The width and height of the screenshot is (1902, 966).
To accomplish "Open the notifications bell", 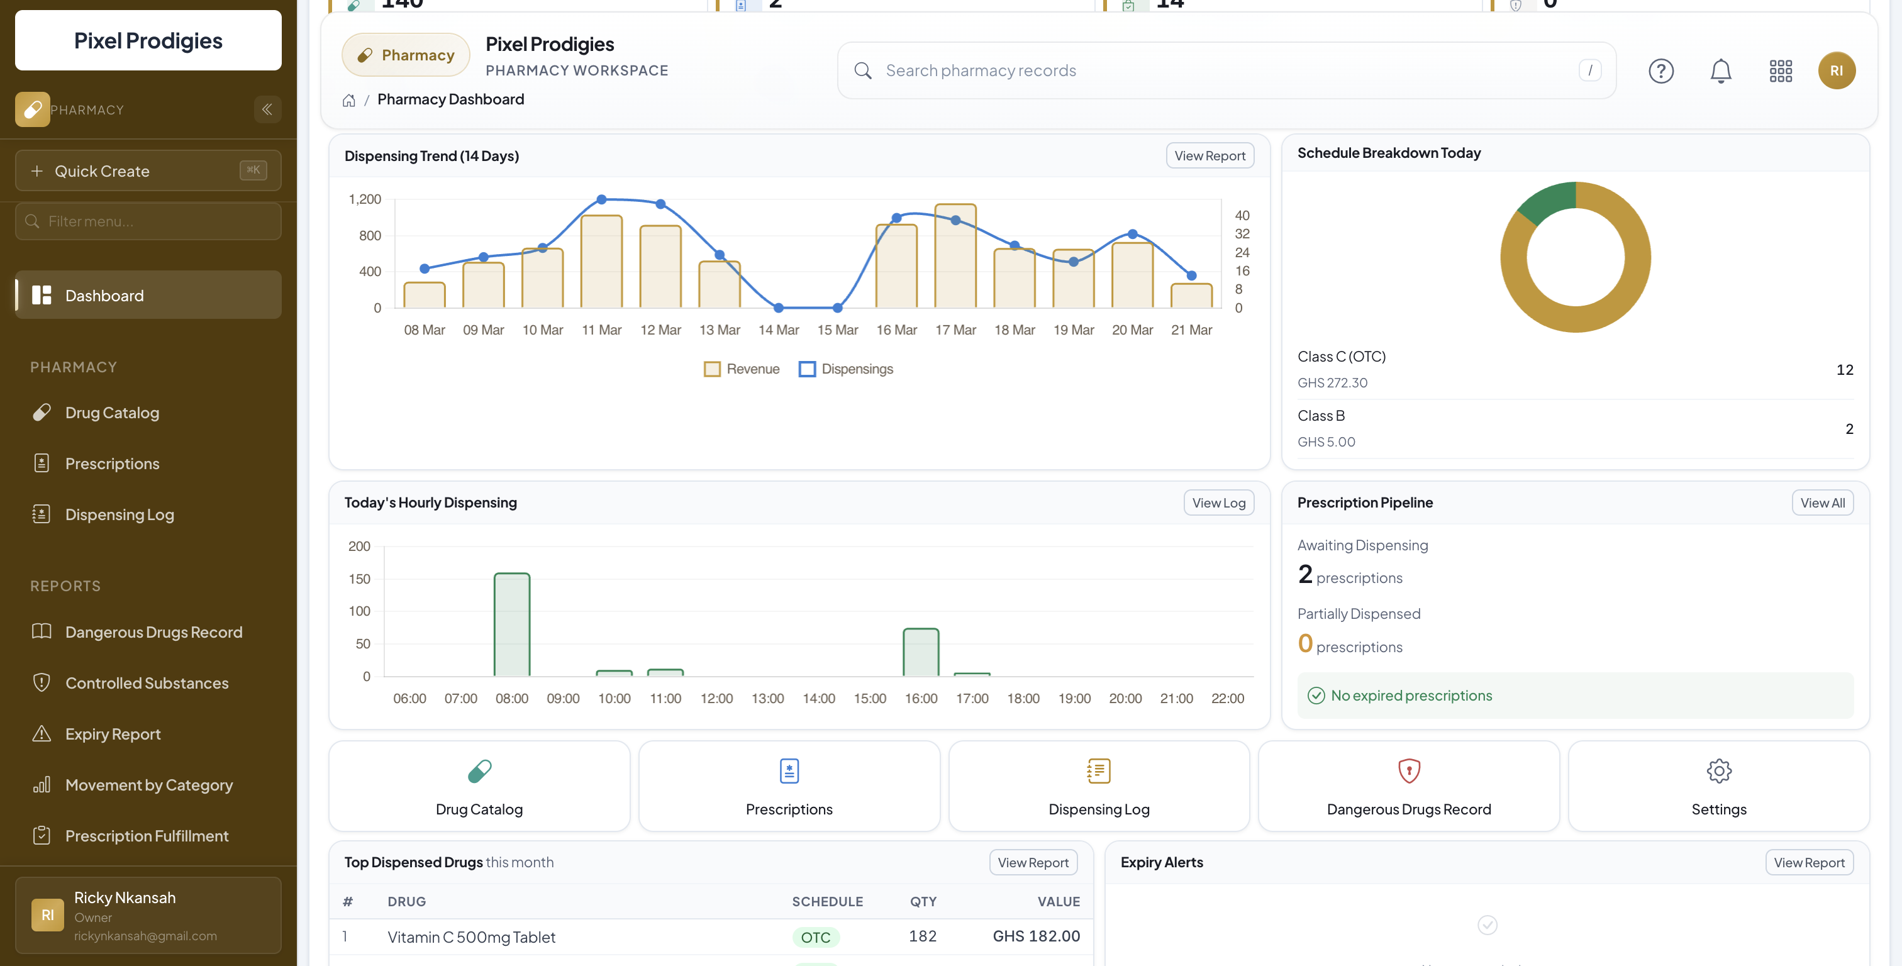I will (x=1721, y=70).
